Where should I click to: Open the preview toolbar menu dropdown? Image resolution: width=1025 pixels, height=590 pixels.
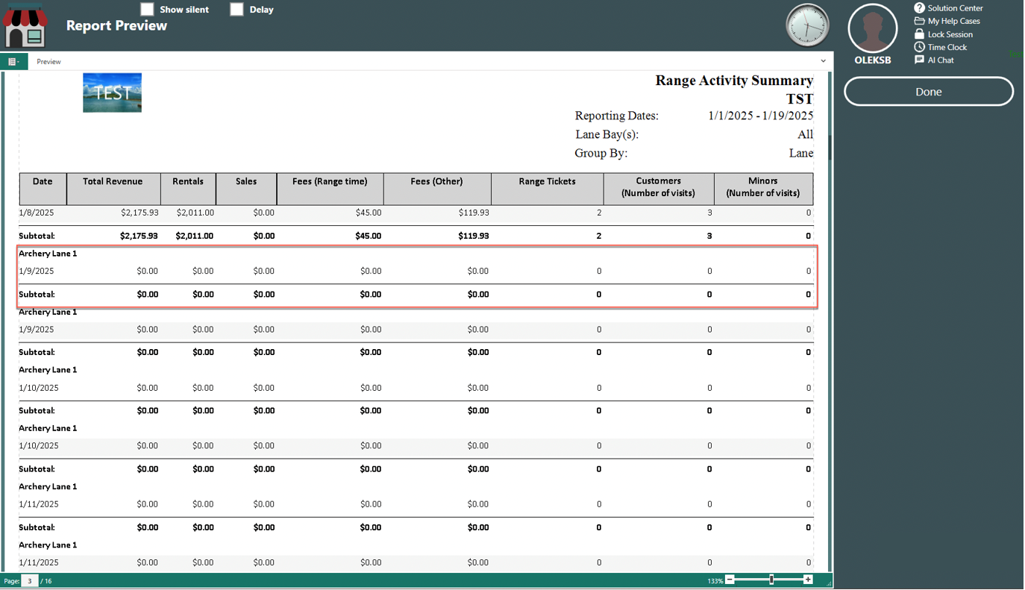click(14, 62)
